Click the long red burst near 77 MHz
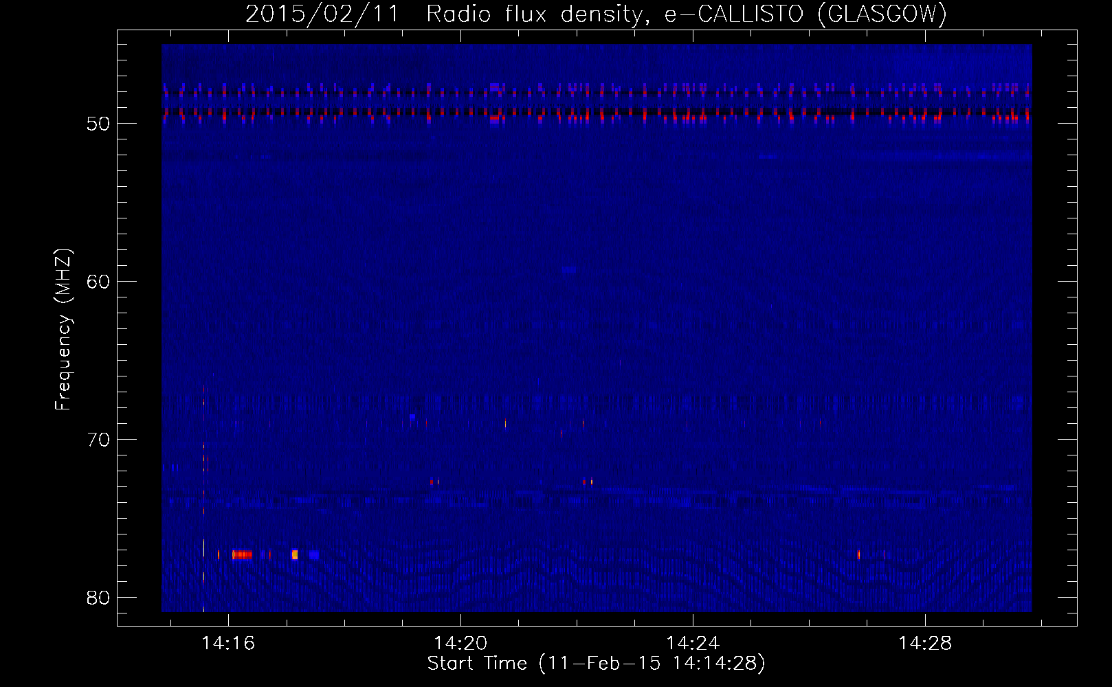 pos(242,554)
